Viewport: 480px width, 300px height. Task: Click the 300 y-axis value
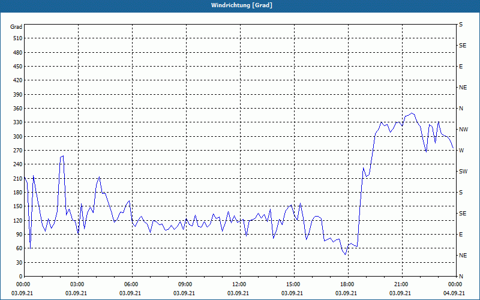[18, 137]
